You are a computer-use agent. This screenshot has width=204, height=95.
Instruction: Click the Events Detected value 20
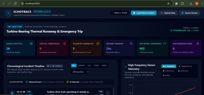point(8,49)
